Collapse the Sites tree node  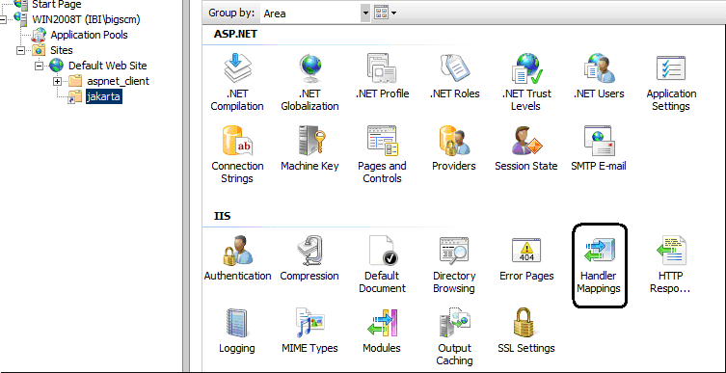pyautogui.click(x=21, y=50)
